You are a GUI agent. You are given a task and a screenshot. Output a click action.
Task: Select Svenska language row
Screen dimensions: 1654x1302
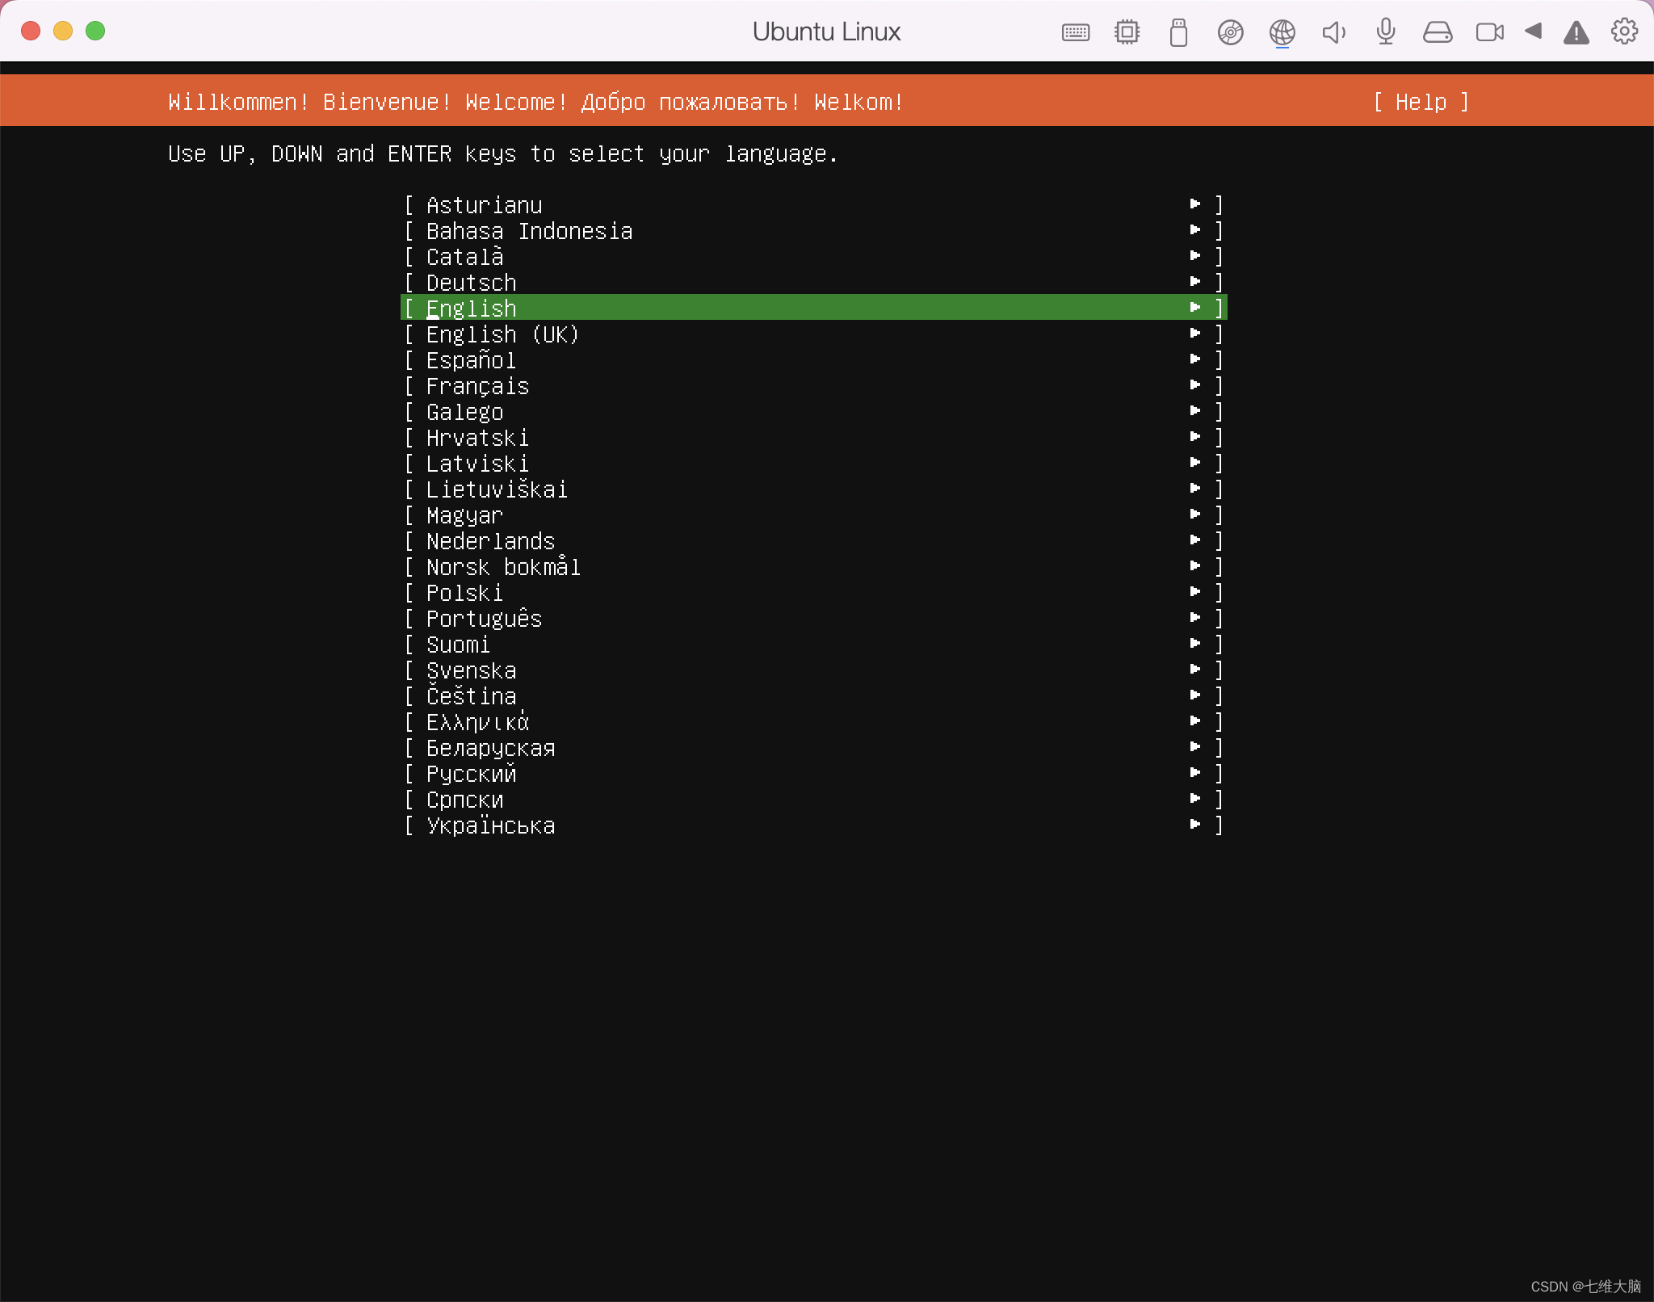pyautogui.click(x=814, y=670)
